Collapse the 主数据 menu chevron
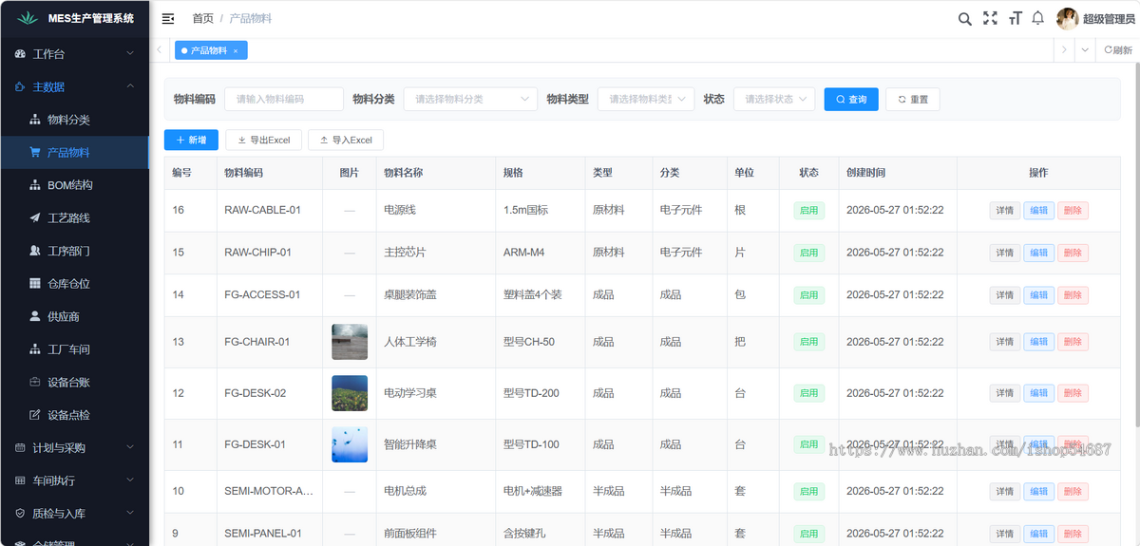The width and height of the screenshot is (1140, 546). (x=130, y=86)
